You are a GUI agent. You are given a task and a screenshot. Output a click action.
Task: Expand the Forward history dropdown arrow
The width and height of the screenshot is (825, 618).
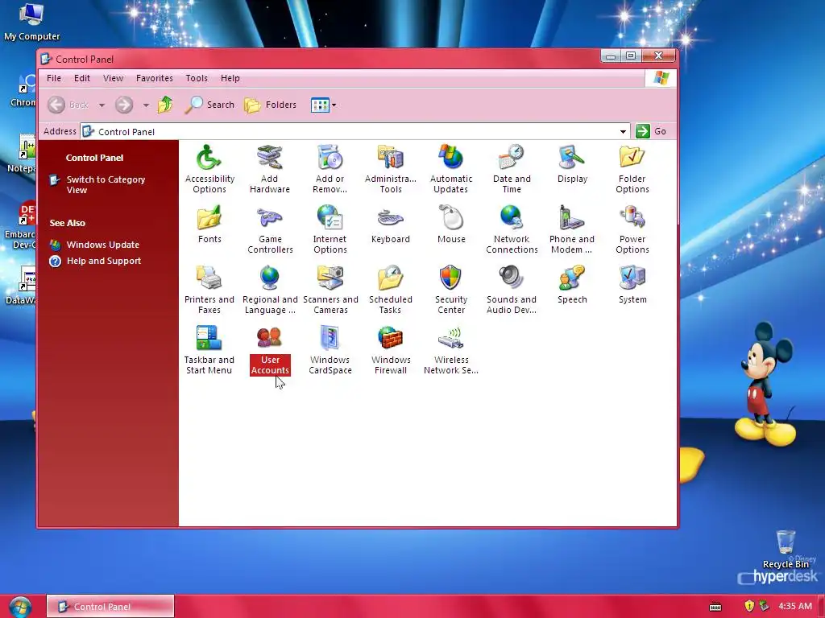coord(146,105)
